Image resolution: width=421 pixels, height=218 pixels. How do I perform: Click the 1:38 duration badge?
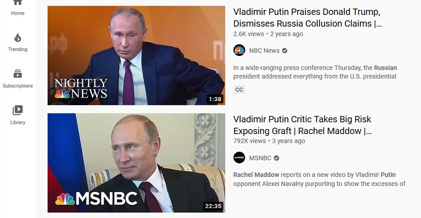click(x=215, y=99)
